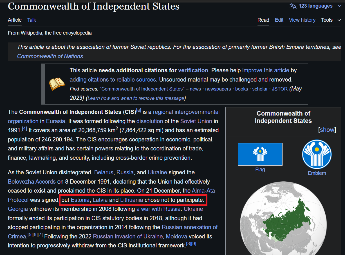Open the Ukraine link after Russia

(157, 172)
